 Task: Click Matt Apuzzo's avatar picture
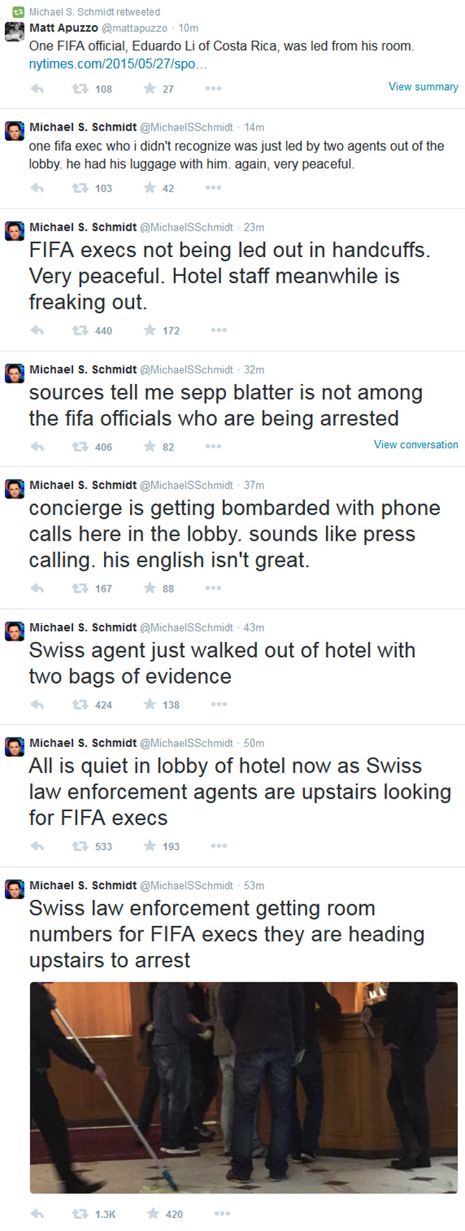click(x=14, y=32)
